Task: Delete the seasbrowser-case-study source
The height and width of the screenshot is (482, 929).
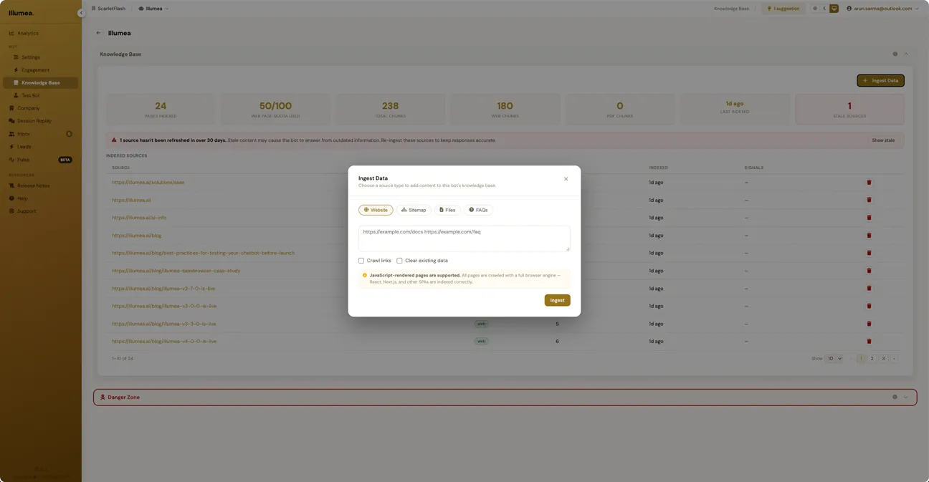Action: click(869, 271)
